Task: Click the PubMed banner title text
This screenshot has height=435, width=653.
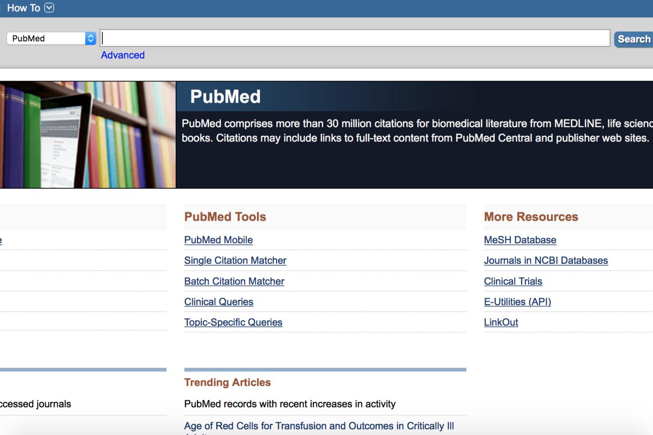Action: [225, 96]
